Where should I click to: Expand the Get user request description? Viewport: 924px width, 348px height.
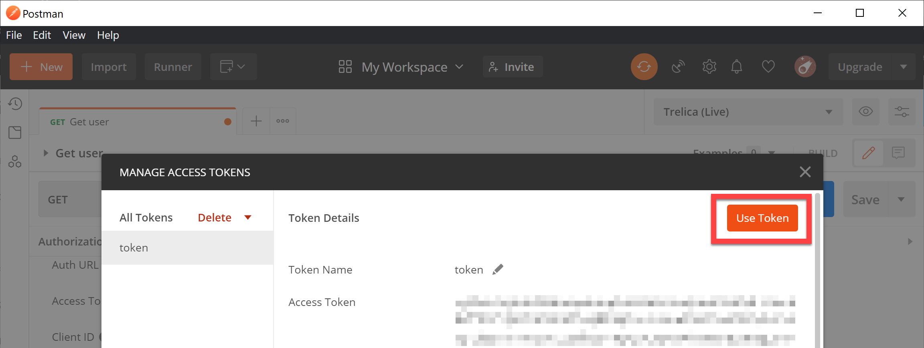[x=46, y=153]
